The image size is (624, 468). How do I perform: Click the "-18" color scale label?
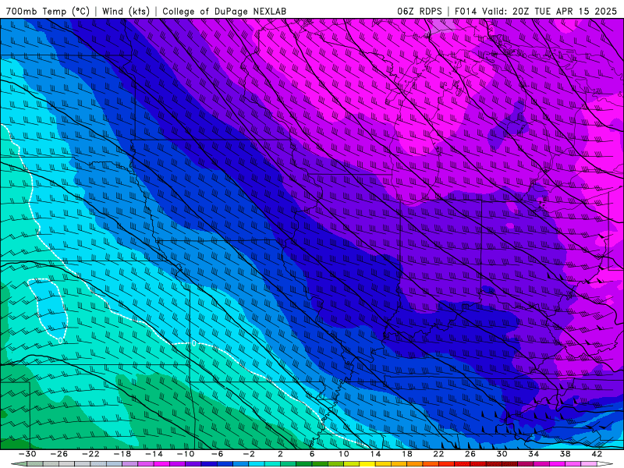click(x=122, y=454)
